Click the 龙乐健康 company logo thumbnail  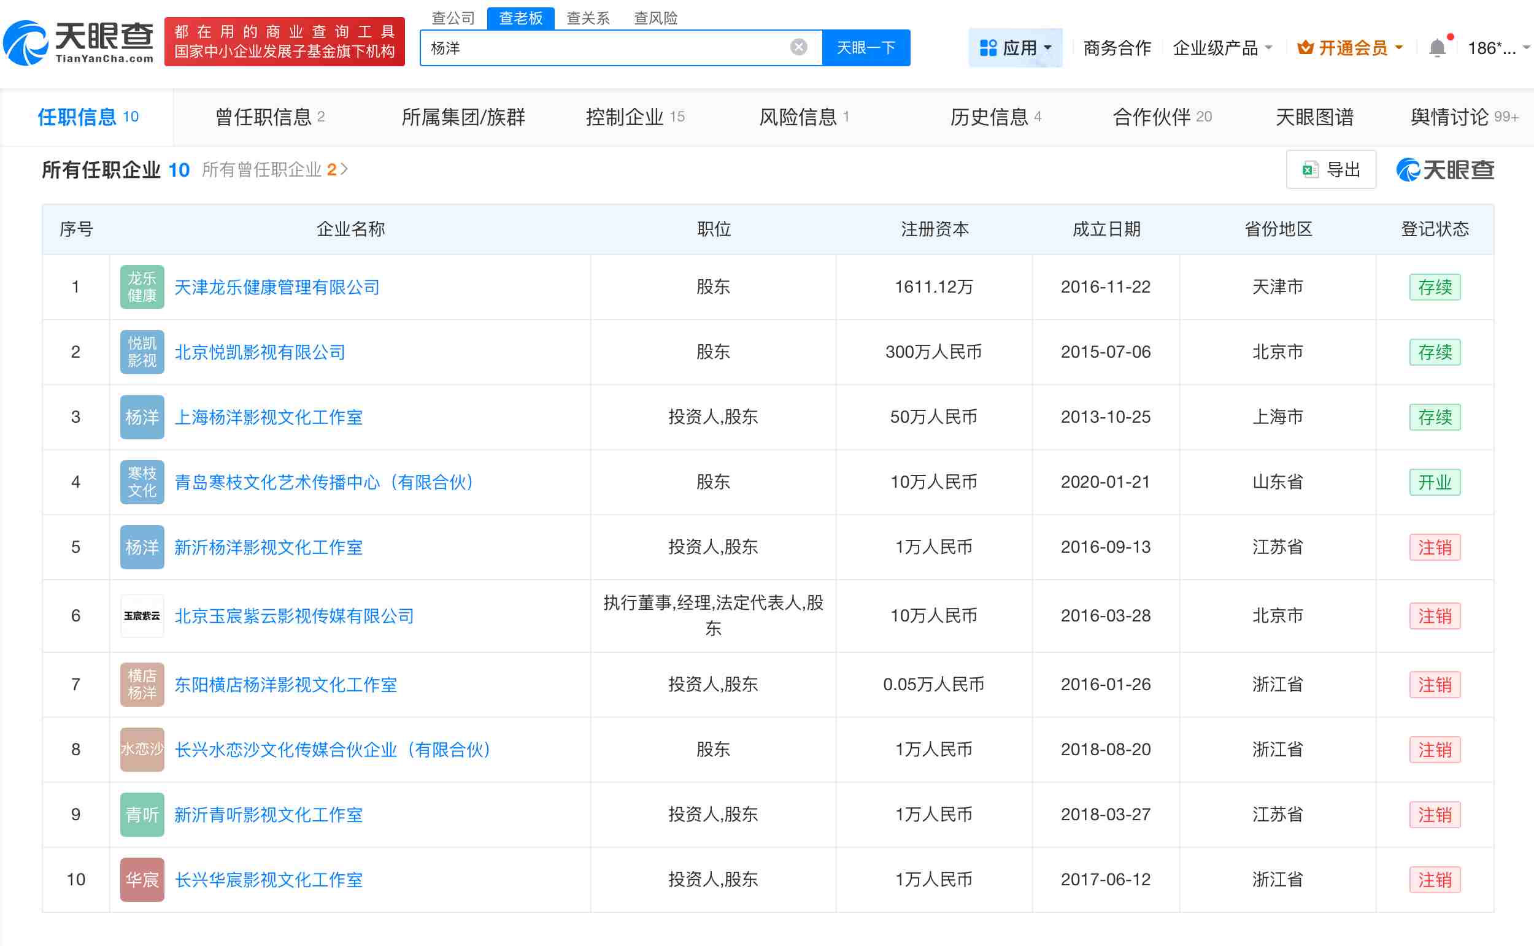(x=141, y=286)
